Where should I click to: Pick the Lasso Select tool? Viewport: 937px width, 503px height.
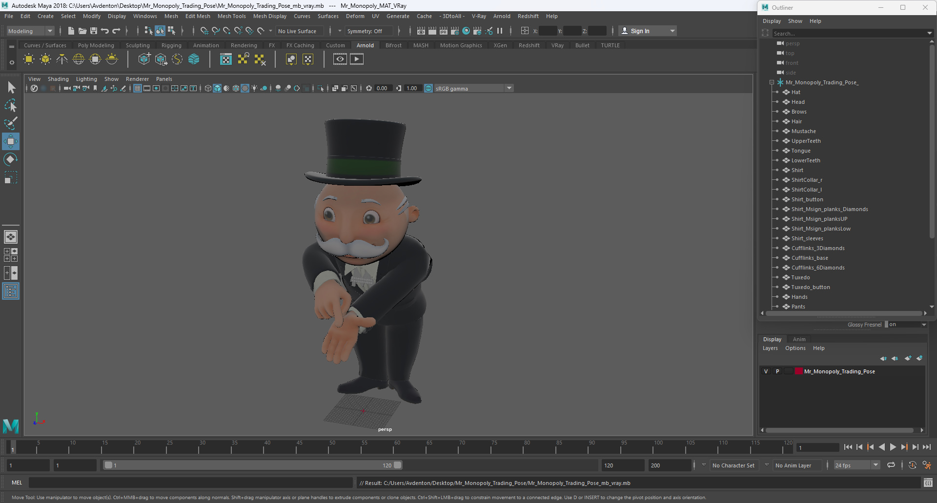(x=11, y=106)
